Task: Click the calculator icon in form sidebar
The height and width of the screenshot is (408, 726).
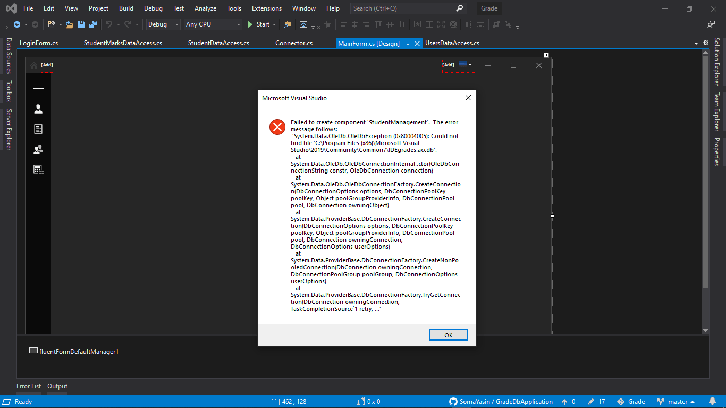Action: coord(38,169)
